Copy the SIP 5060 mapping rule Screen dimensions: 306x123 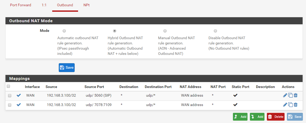pos(290,95)
